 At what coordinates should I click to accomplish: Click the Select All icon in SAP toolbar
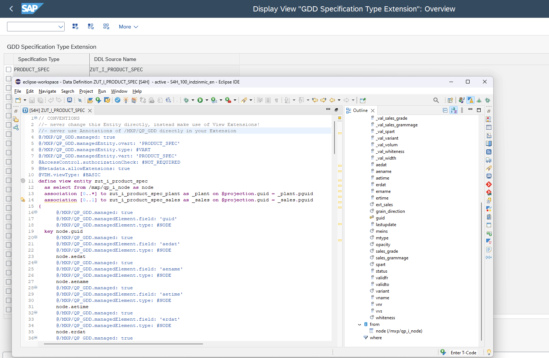pyautogui.click(x=75, y=26)
